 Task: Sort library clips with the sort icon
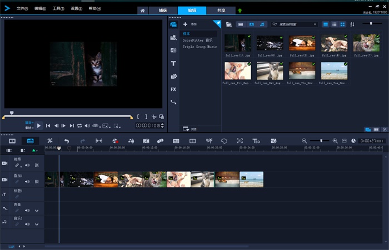point(353,24)
